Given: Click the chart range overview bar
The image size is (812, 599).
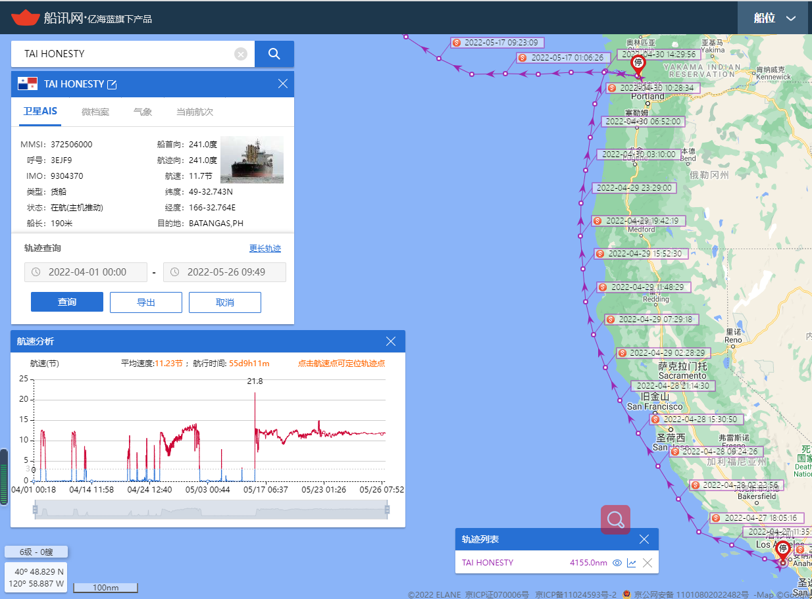Looking at the screenshot, I should (211, 510).
